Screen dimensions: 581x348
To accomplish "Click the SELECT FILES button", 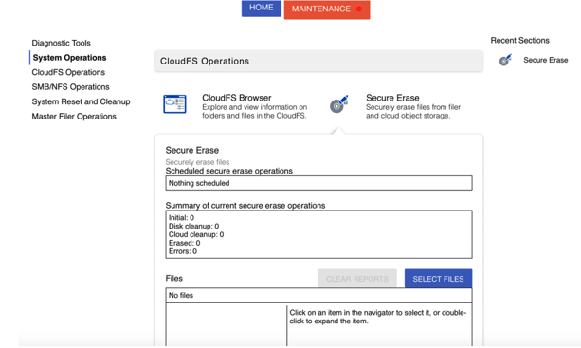I will [x=438, y=279].
